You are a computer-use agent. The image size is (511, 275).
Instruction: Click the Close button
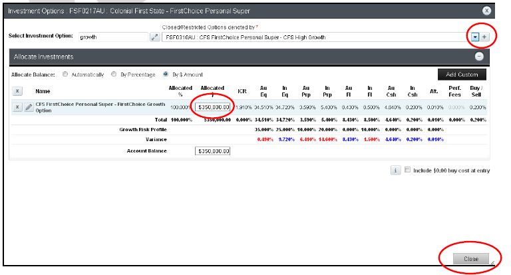tap(471, 259)
